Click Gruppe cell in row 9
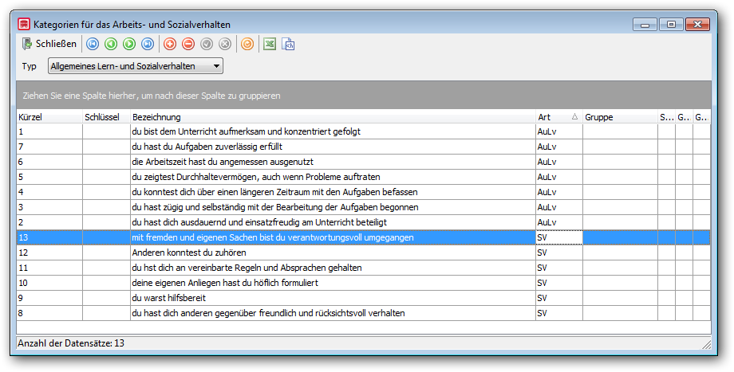Screen dimensions: 734x372 pos(620,298)
